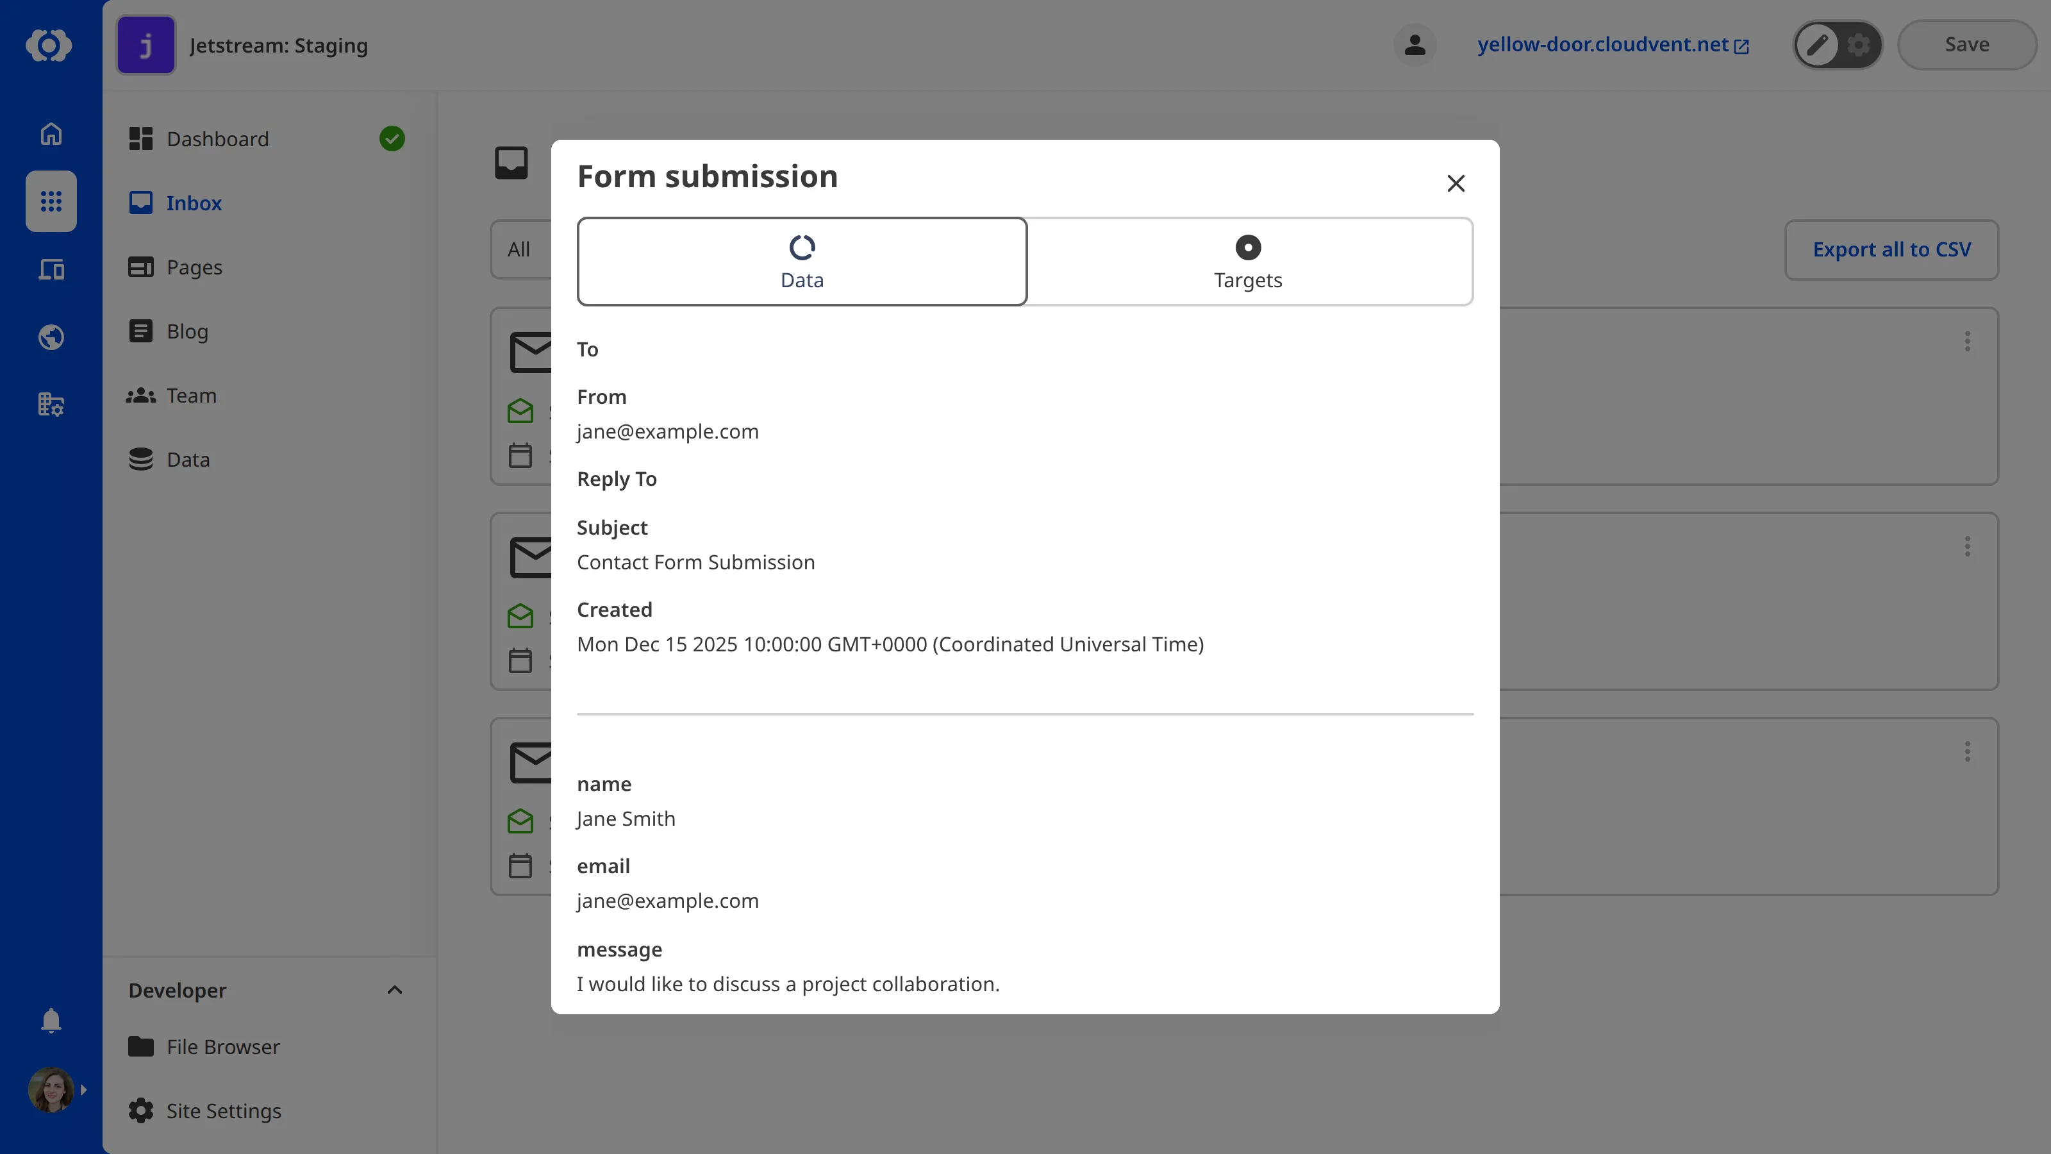Click the globe icon in the sidebar
Viewport: 2051px width, 1154px height.
(x=50, y=337)
